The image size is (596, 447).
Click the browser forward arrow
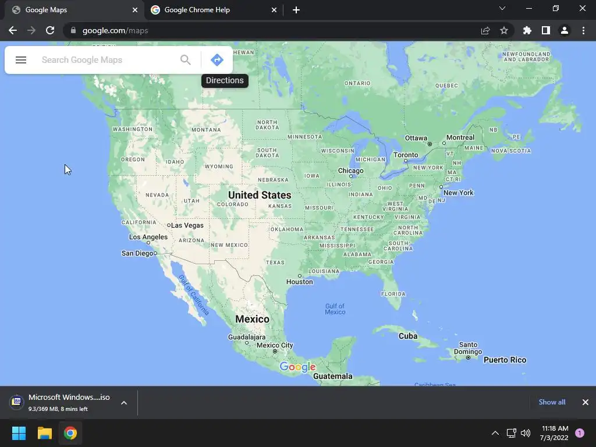point(31,30)
